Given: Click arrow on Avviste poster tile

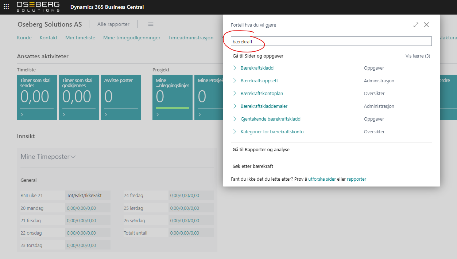Looking at the screenshot, I should (x=106, y=115).
